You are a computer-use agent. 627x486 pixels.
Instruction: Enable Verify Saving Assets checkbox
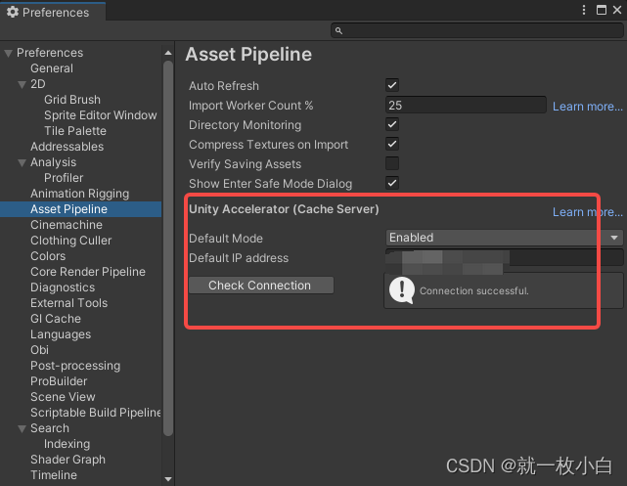click(x=392, y=163)
